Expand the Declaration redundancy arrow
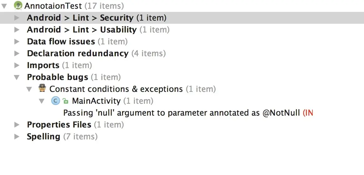 [17, 53]
